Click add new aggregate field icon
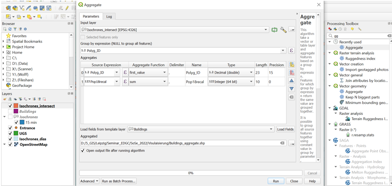Viewport: 392px width, 186px height. 291,65
